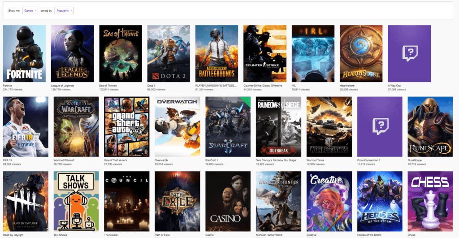Open the 'Grand Theft Auto V' title link
This screenshot has height=238, width=459.
[x=116, y=160]
